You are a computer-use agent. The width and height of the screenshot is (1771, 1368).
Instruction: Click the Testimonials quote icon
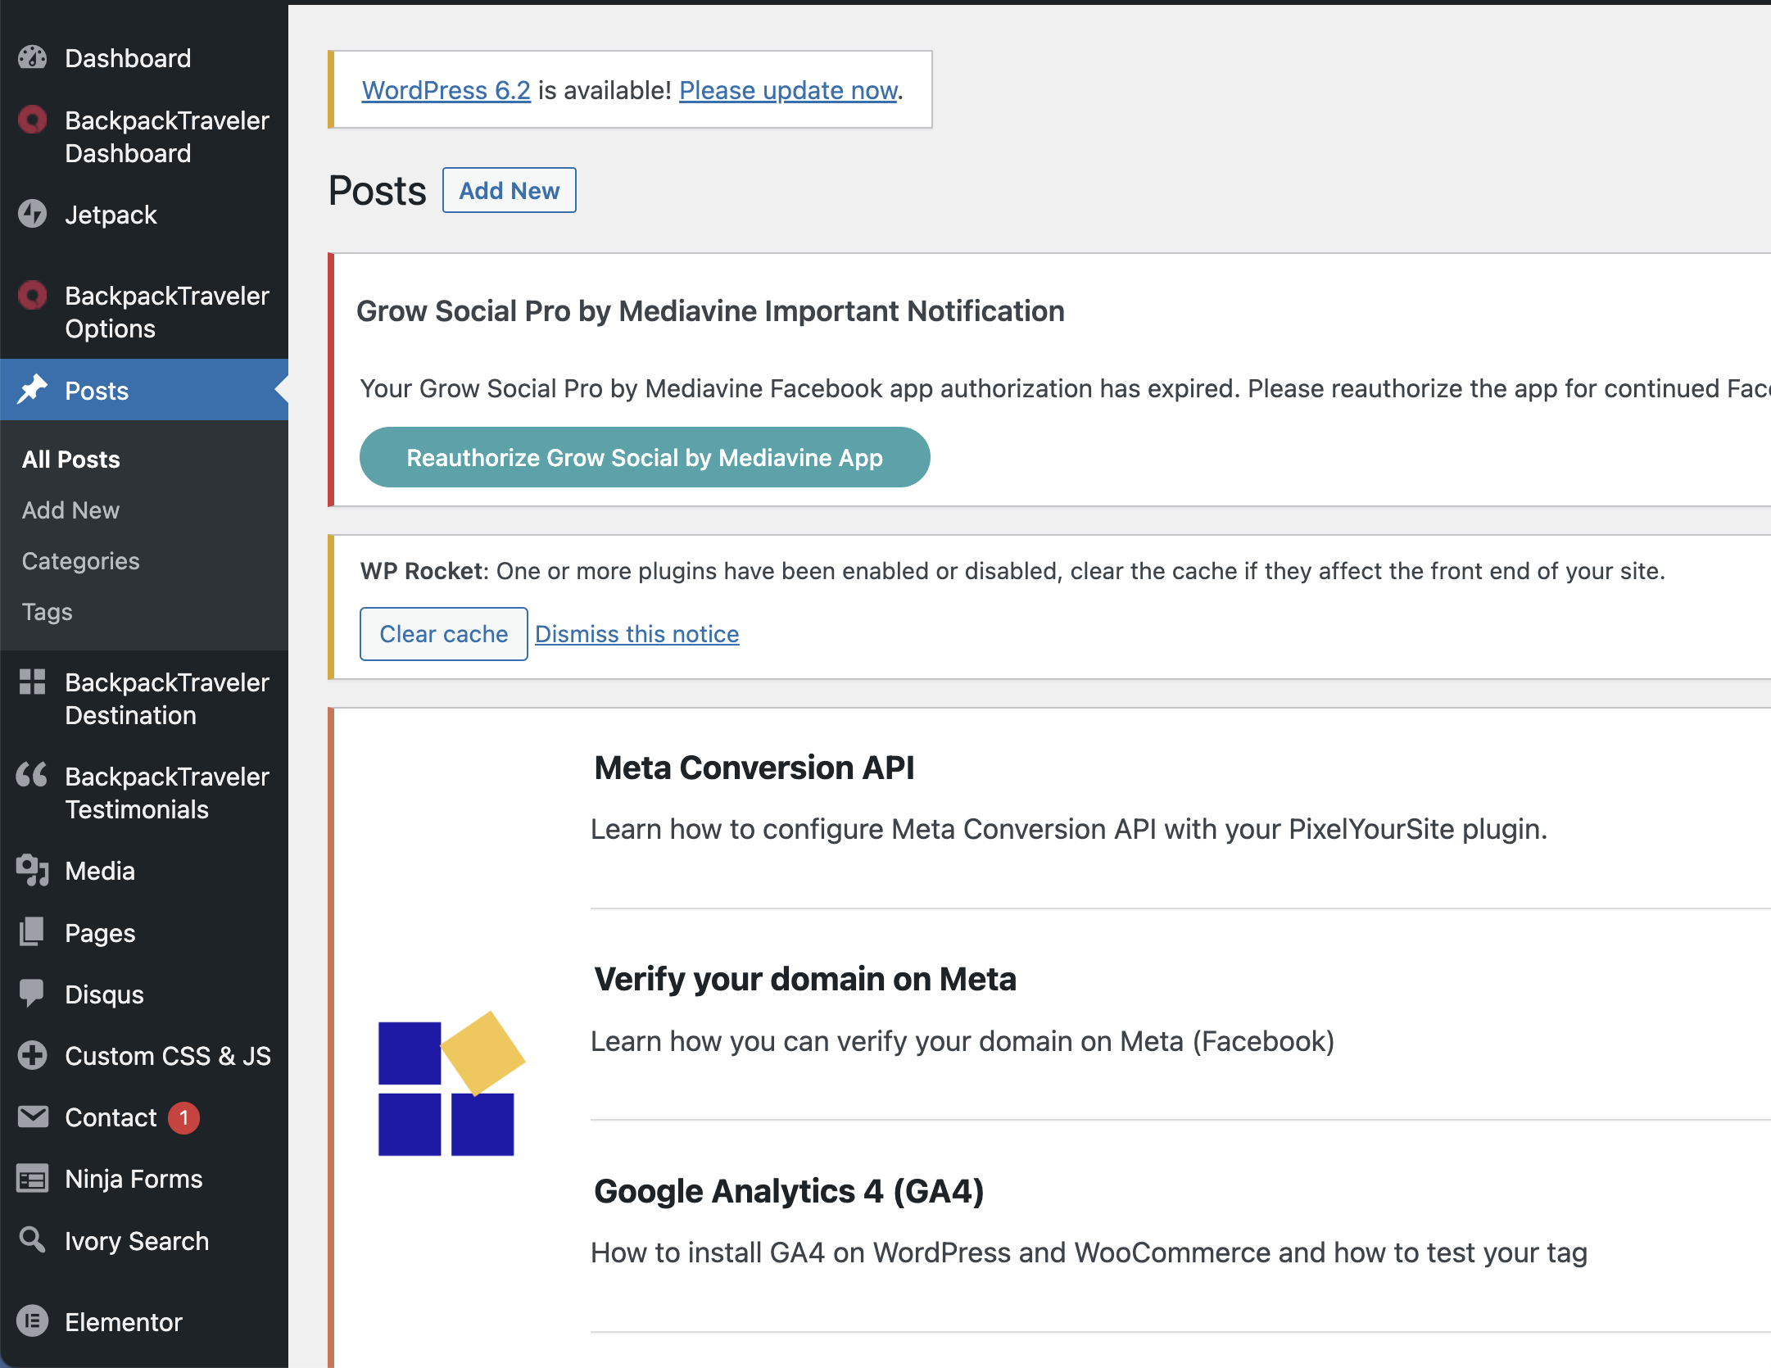[x=33, y=775]
